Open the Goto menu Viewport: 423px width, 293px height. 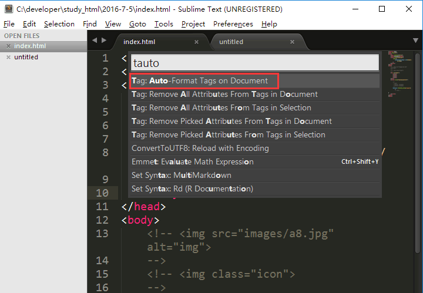137,24
